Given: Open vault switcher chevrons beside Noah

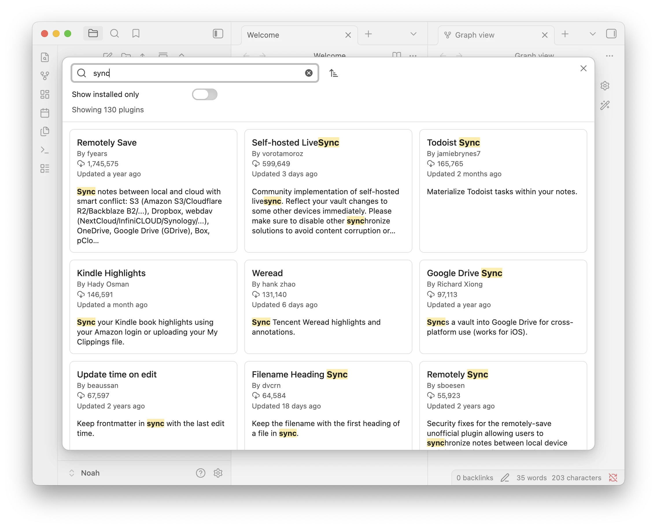Looking at the screenshot, I should (72, 473).
